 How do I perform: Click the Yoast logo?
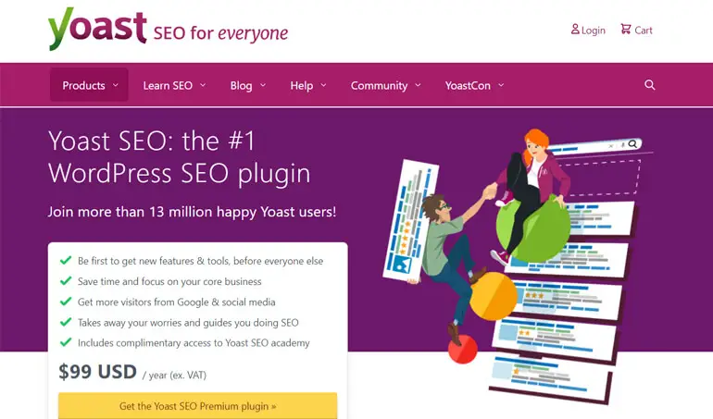pyautogui.click(x=97, y=28)
